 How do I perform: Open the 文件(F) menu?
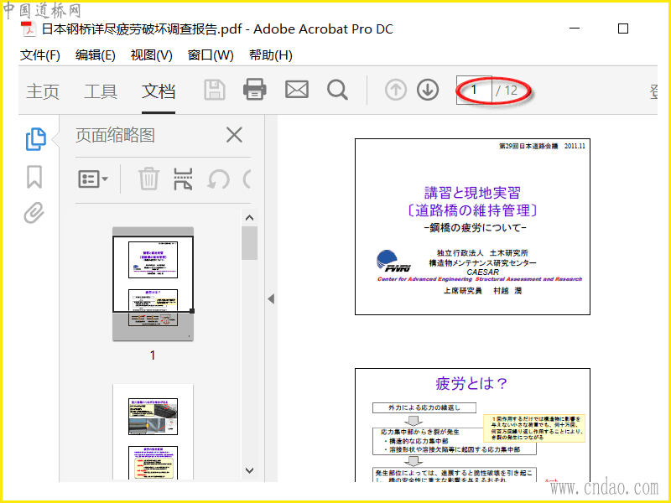pos(39,55)
